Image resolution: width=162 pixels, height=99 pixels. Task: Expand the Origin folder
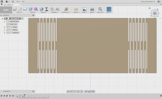click(x=5, y=27)
